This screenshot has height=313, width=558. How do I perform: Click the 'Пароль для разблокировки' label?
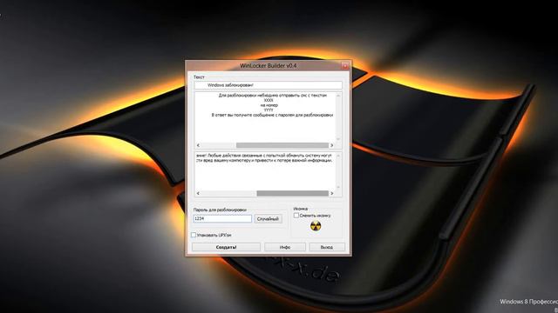point(220,210)
